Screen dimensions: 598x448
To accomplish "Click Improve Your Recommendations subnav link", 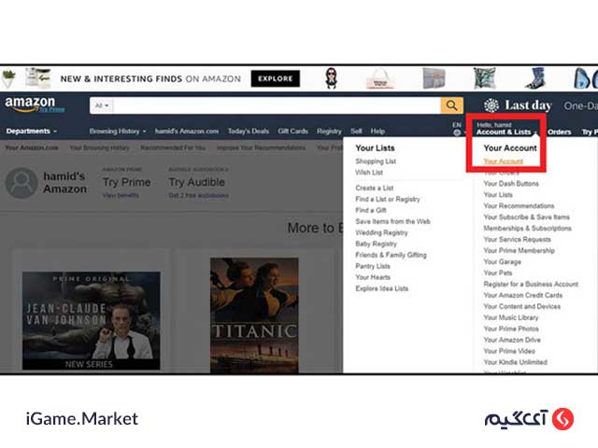I will click(261, 147).
